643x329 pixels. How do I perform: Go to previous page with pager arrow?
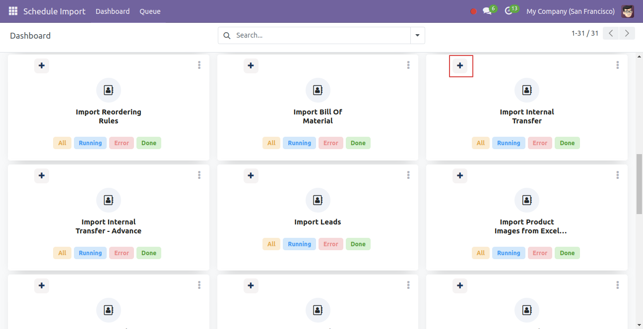[611, 33]
